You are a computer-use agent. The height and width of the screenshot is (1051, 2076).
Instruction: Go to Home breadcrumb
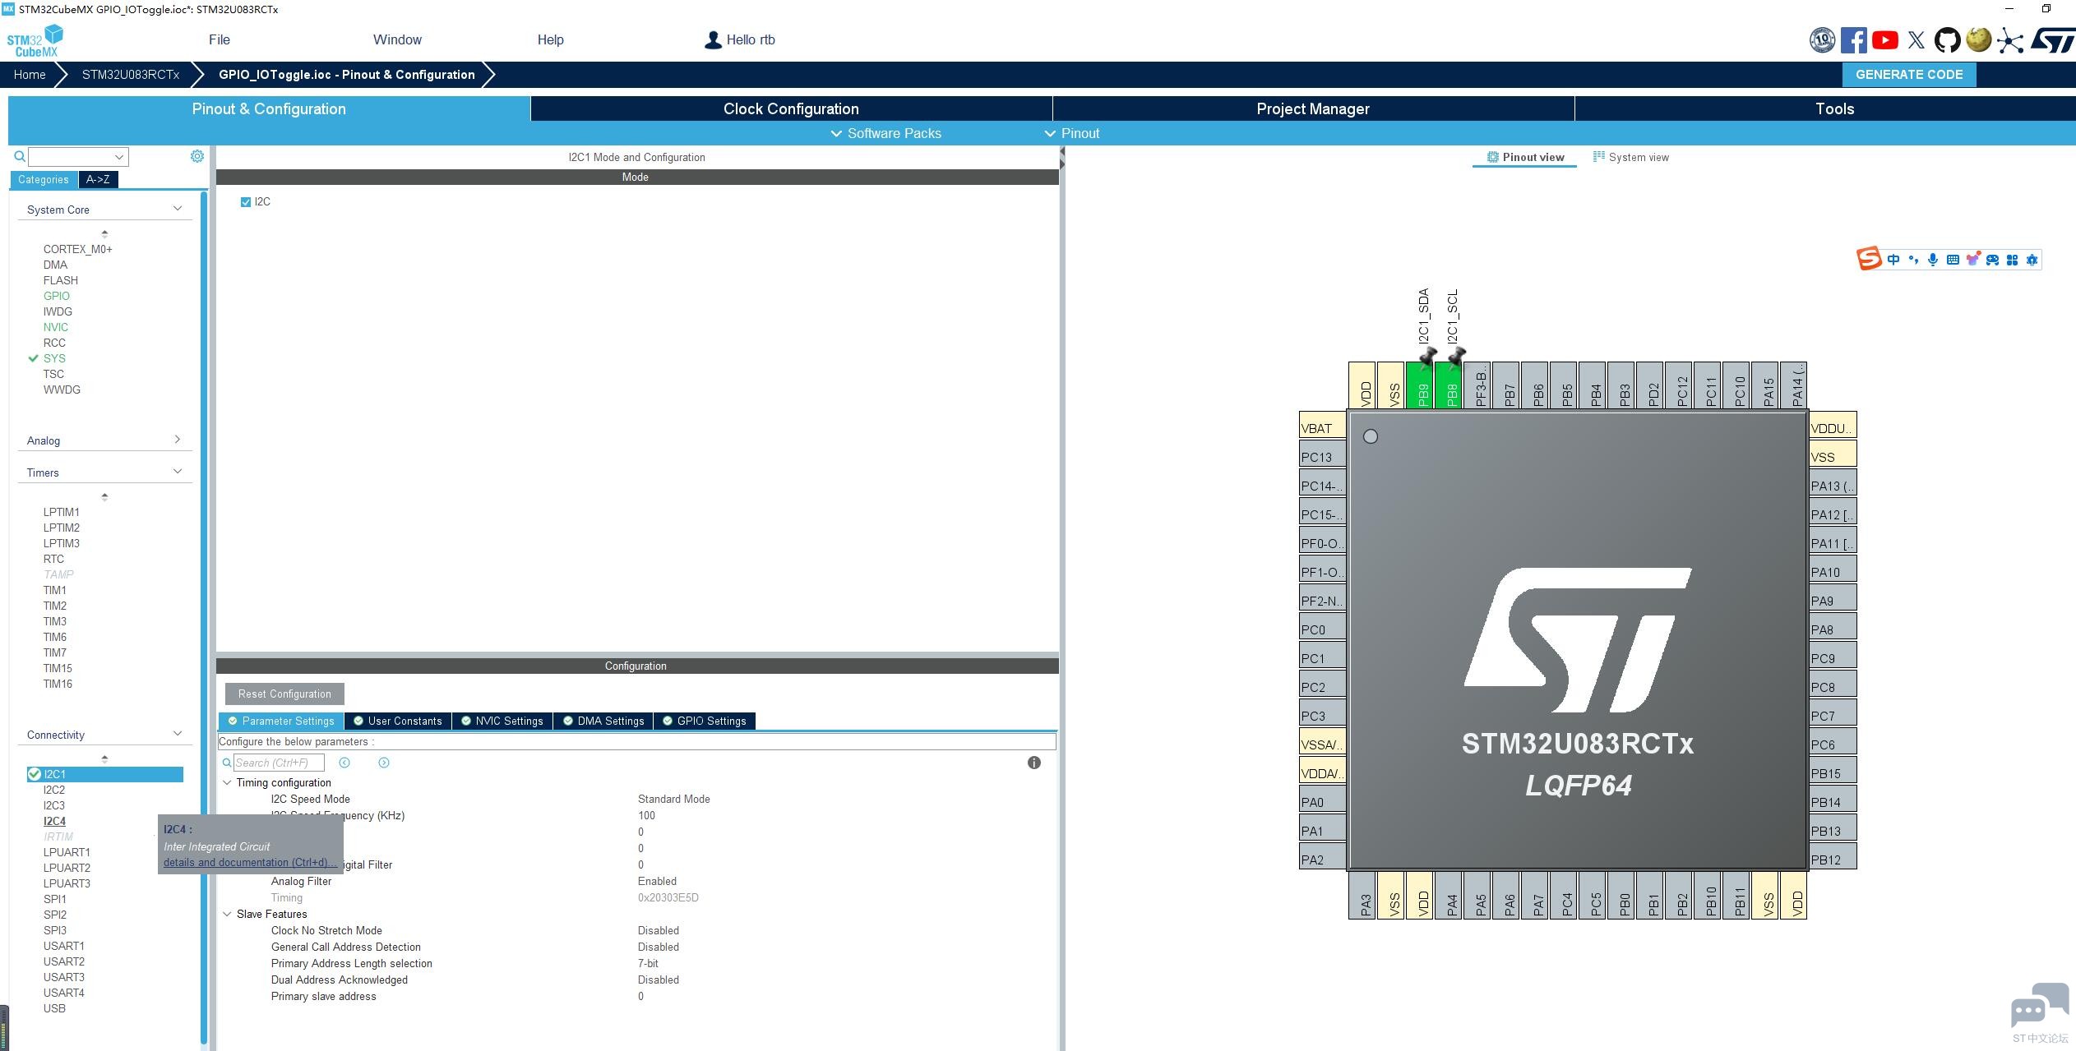tap(30, 74)
